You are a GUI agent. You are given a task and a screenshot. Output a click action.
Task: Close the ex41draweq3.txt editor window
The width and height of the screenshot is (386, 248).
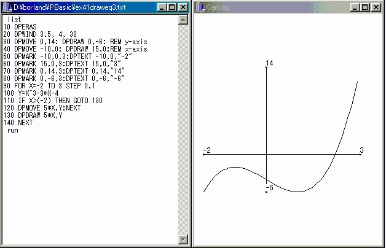(x=183, y=7)
